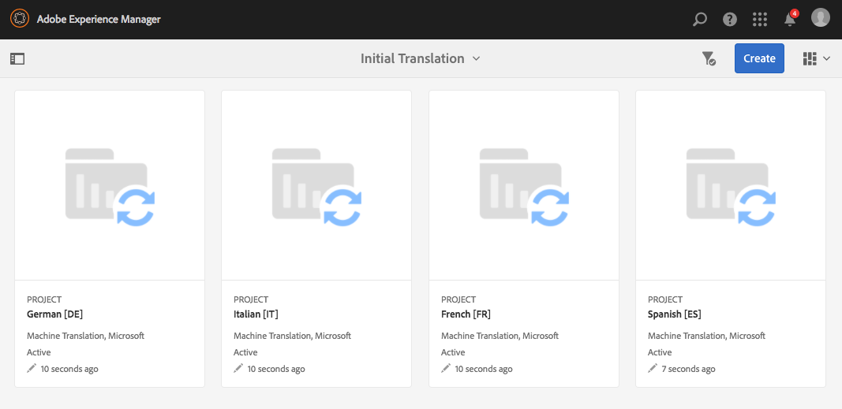Click the Adobe Experience Manager header text
Screen dimensions: 842x409
tap(99, 19)
